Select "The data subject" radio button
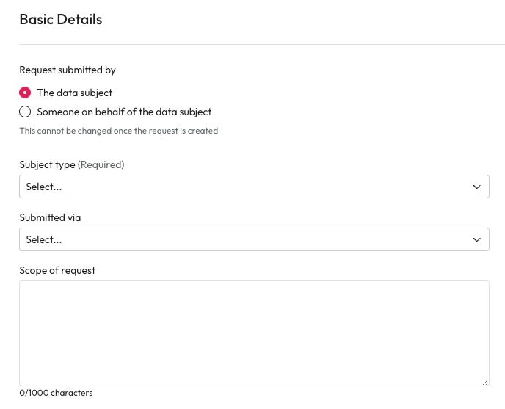The image size is (505, 409). tap(25, 93)
